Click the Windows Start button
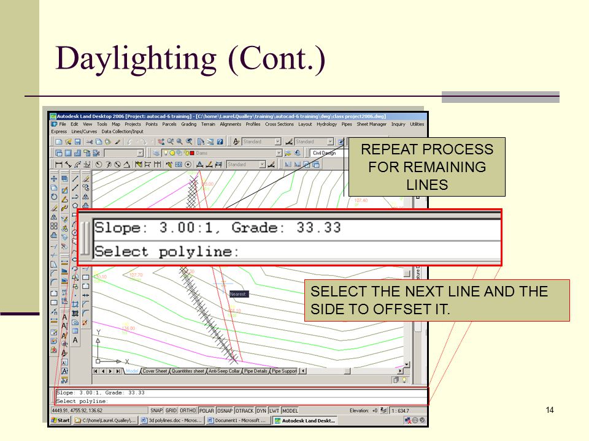589x441 pixels. 61,420
